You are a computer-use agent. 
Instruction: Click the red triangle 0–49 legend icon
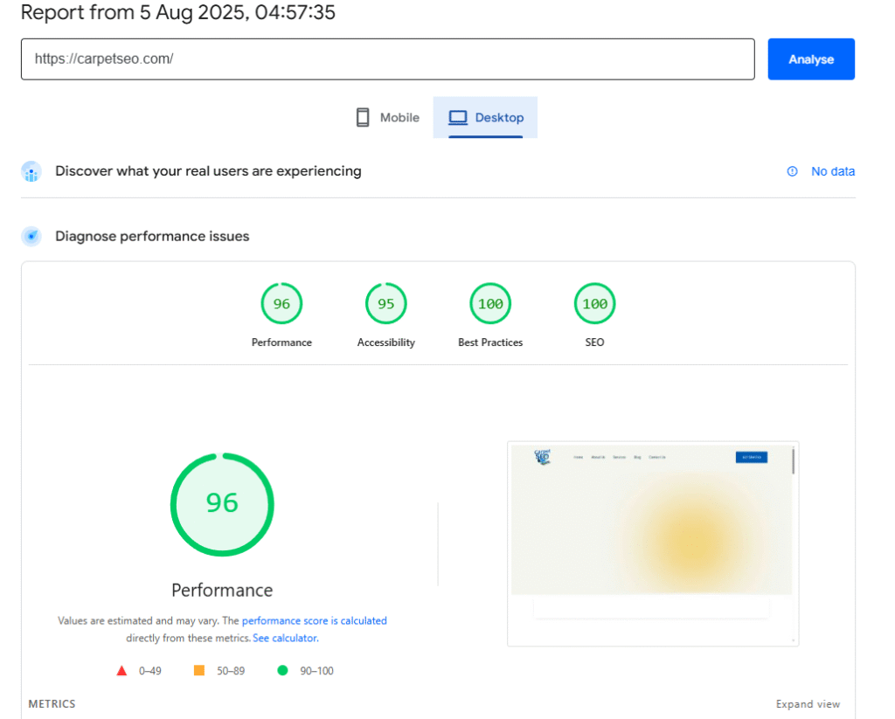point(122,671)
